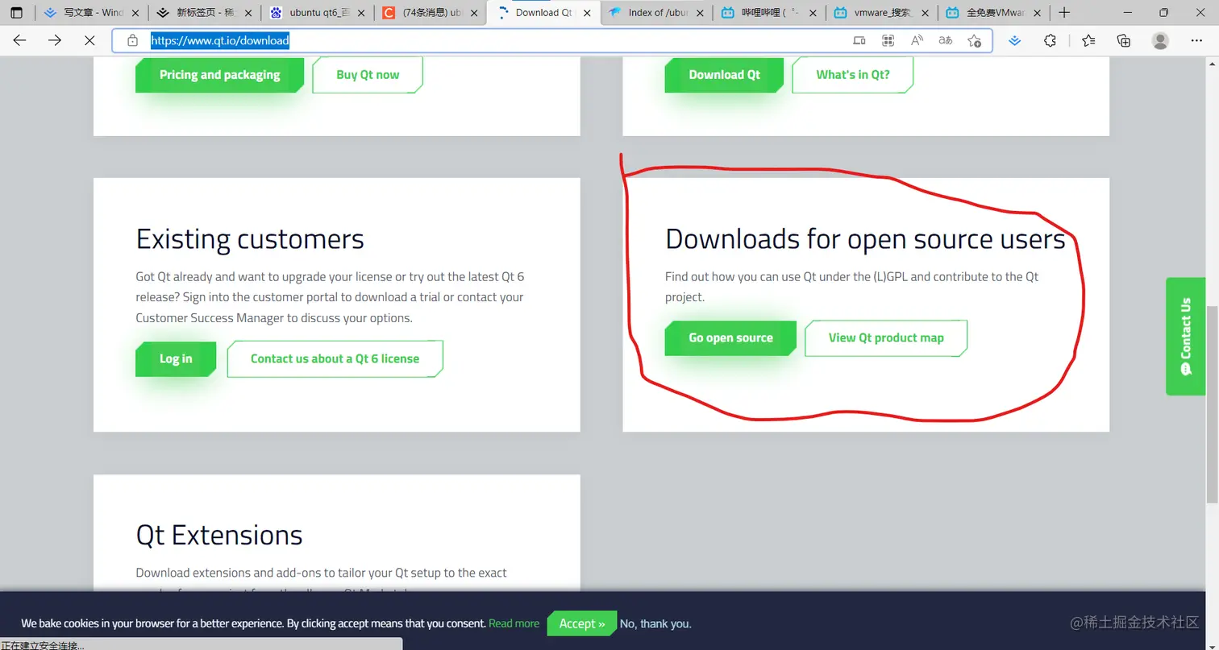Screen dimensions: 1219x650
Task: Switch to the 写文章 tab
Action: (x=90, y=13)
